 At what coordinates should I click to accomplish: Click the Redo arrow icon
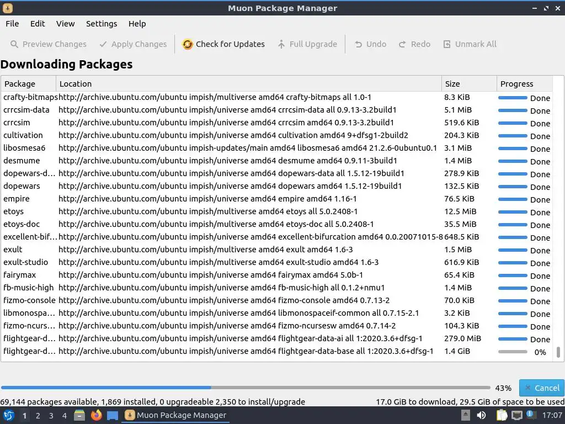(x=402, y=44)
